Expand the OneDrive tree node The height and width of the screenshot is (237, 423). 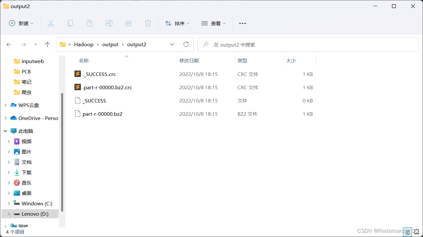[x=5, y=118]
